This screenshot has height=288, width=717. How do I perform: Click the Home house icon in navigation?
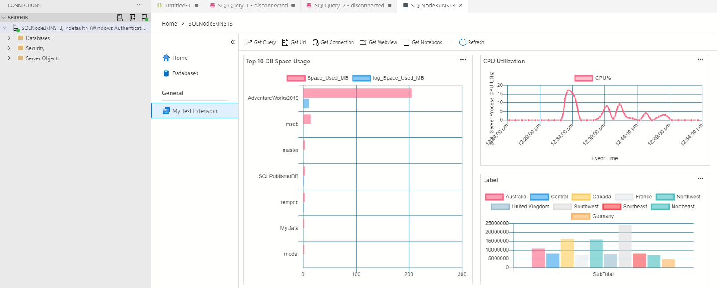(166, 58)
